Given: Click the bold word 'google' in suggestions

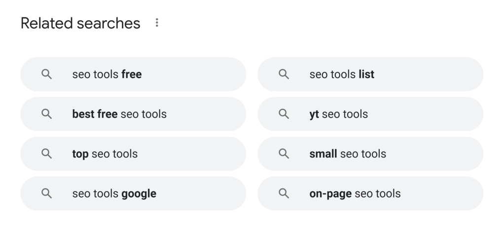Looking at the screenshot, I should click(139, 194).
